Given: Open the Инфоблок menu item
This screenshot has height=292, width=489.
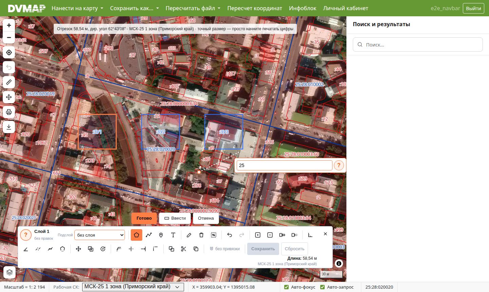Looking at the screenshot, I should [x=303, y=8].
